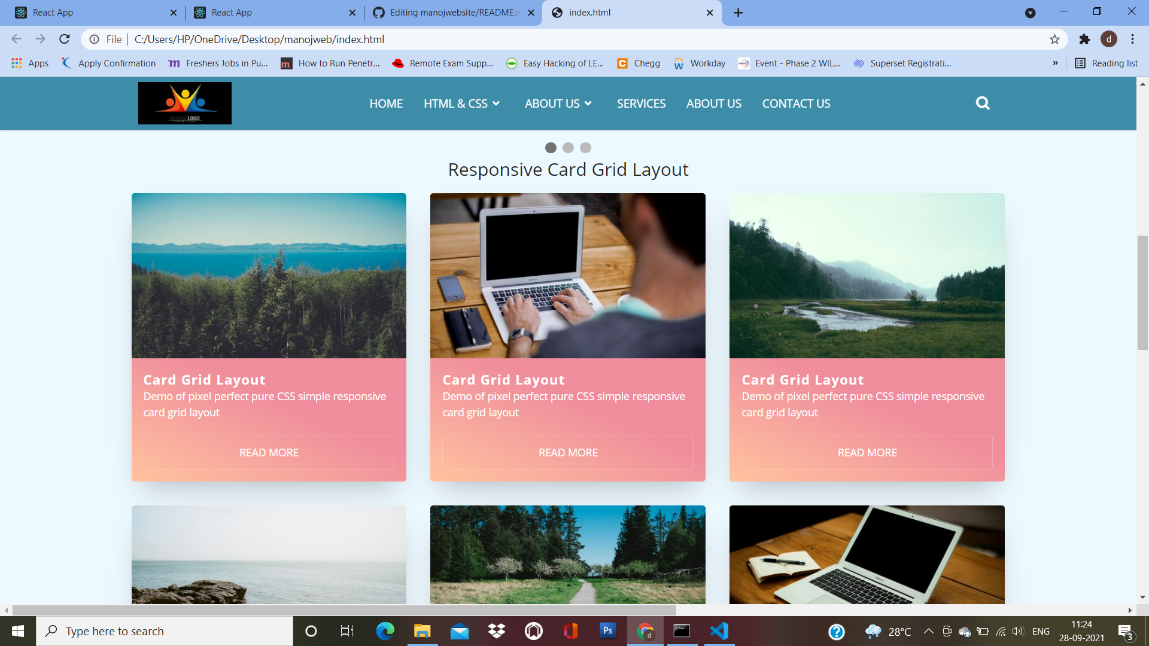
Task: Click READ MORE on the river valley card
Action: coord(867,453)
